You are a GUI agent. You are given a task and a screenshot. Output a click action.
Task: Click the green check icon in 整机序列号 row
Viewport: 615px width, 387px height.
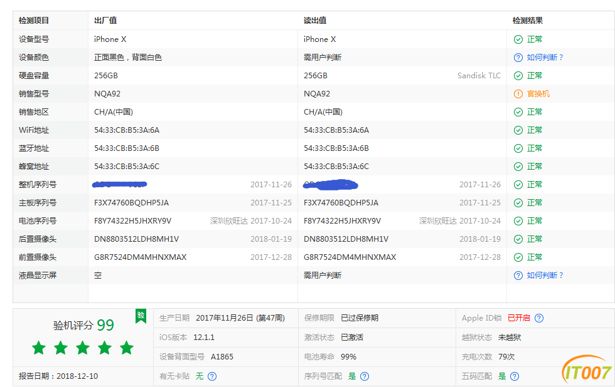518,185
